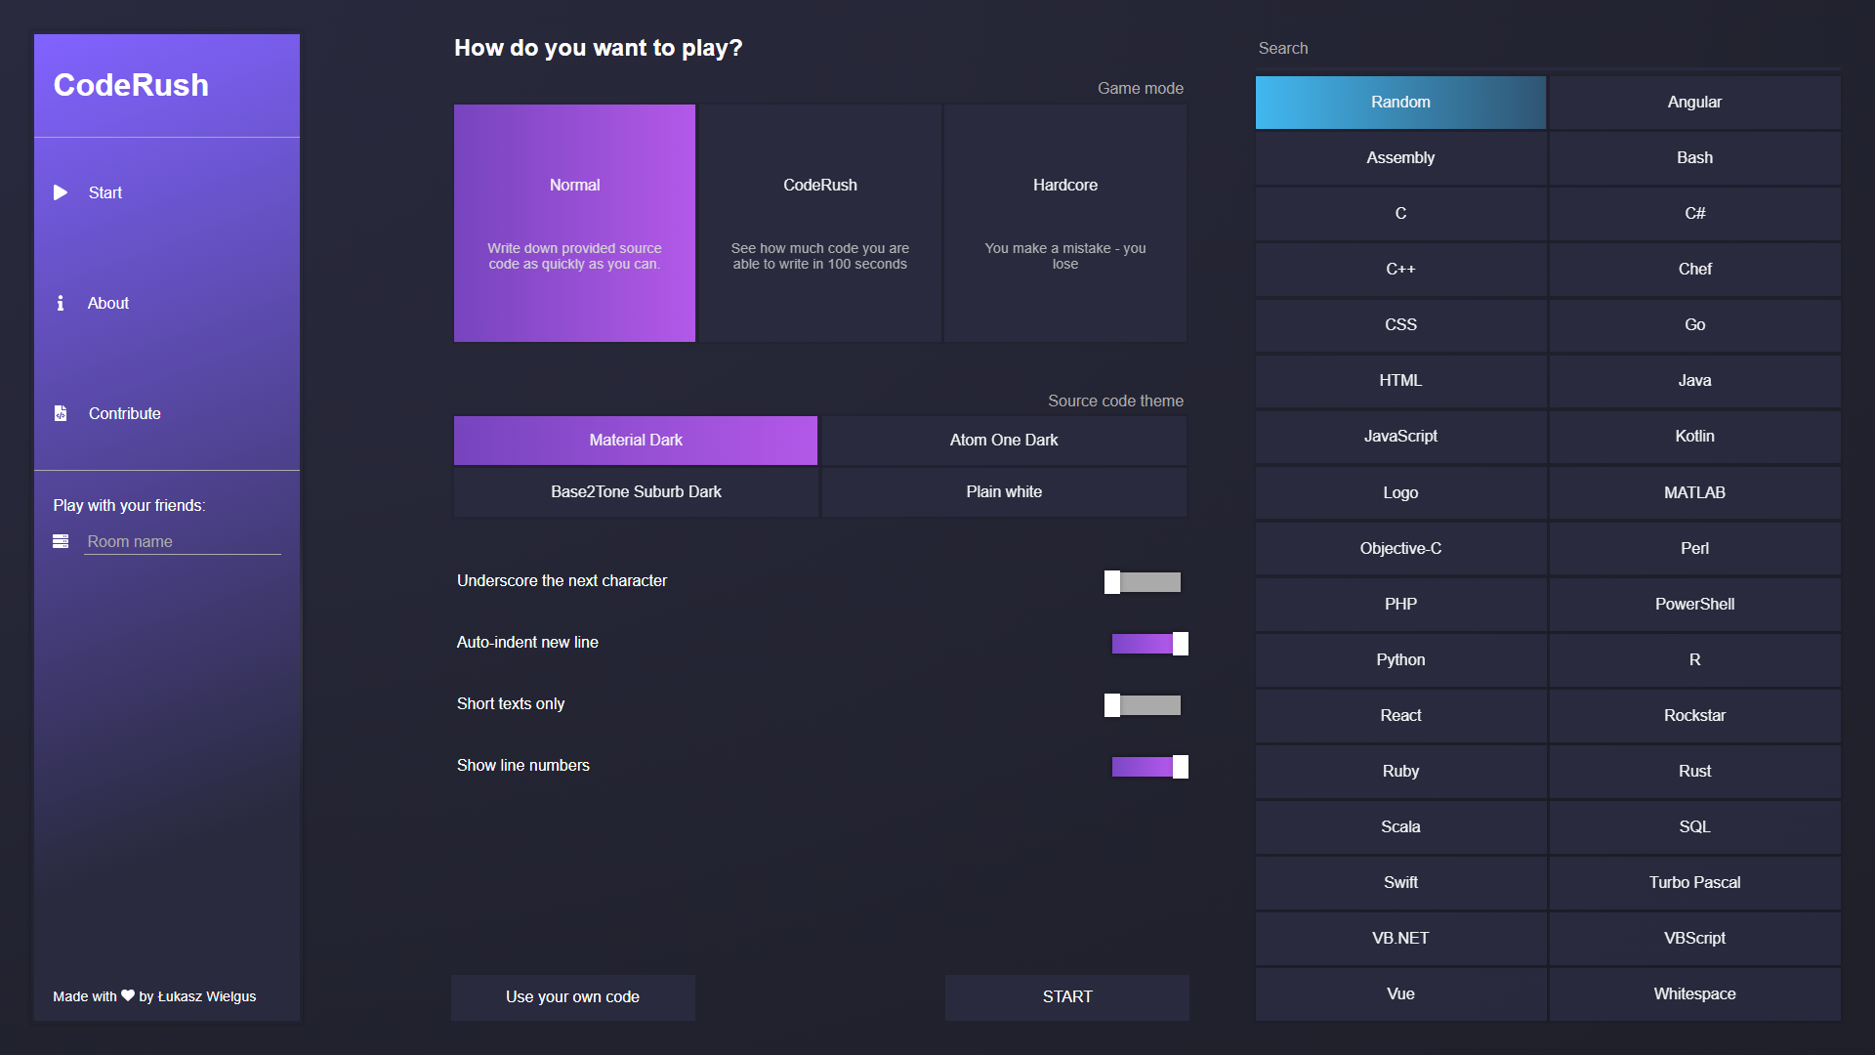Viewport: 1875px width, 1055px height.
Task: Select the Normal game mode
Action: [573, 223]
